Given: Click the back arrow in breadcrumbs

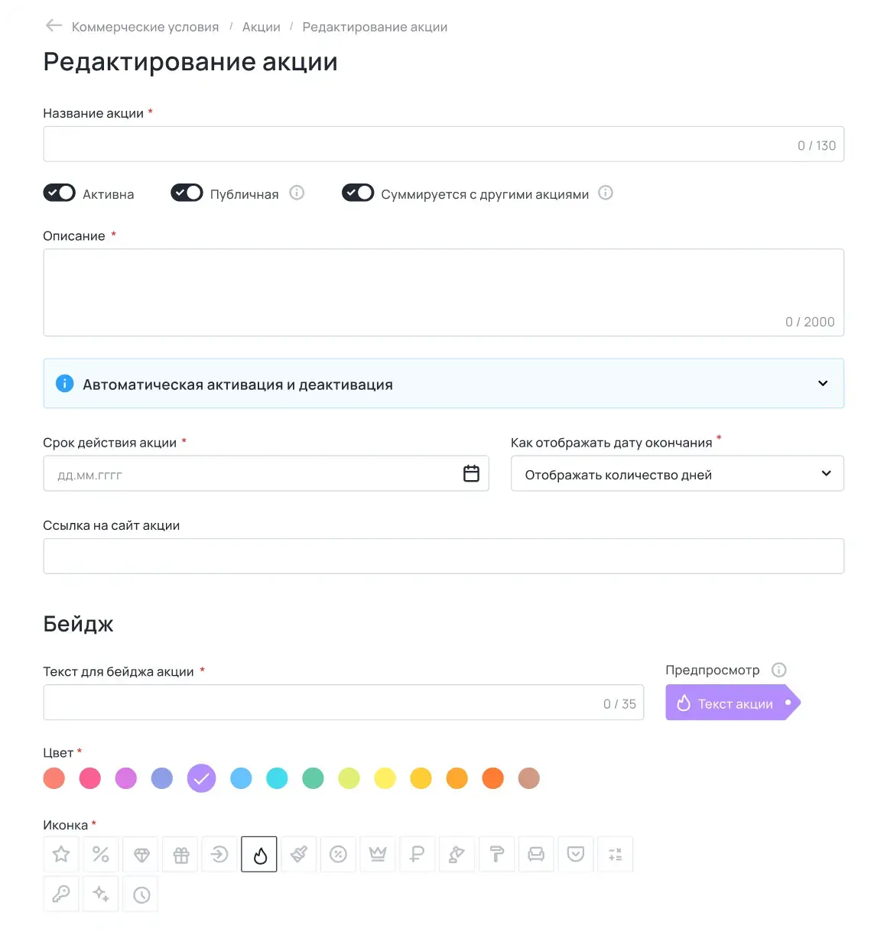Looking at the screenshot, I should point(54,26).
